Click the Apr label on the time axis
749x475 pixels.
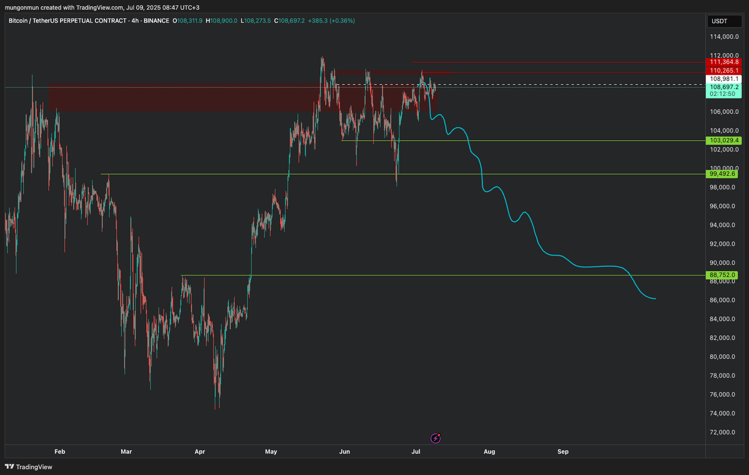200,450
